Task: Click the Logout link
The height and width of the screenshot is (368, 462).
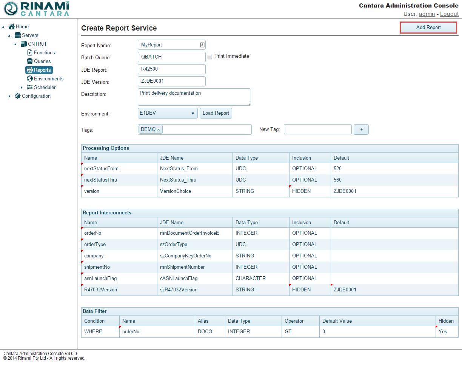Action: point(449,14)
